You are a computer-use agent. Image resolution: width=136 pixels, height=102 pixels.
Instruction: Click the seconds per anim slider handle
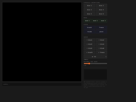click(x=89, y=63)
